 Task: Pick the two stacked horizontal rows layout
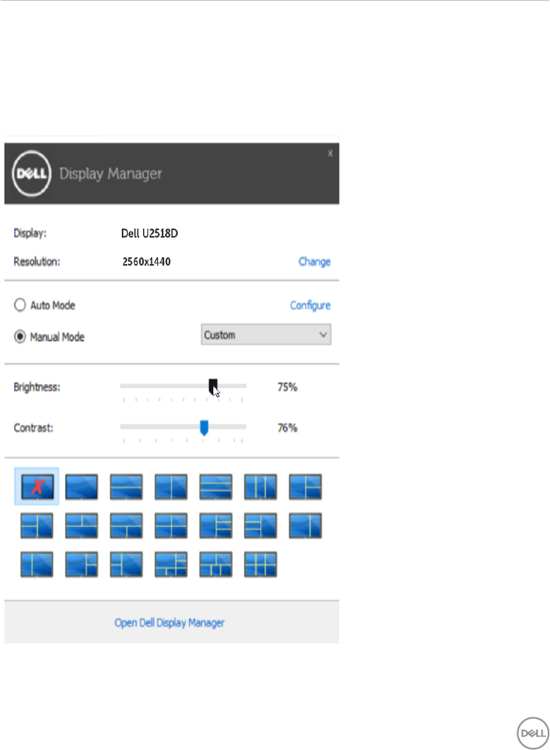coord(126,487)
